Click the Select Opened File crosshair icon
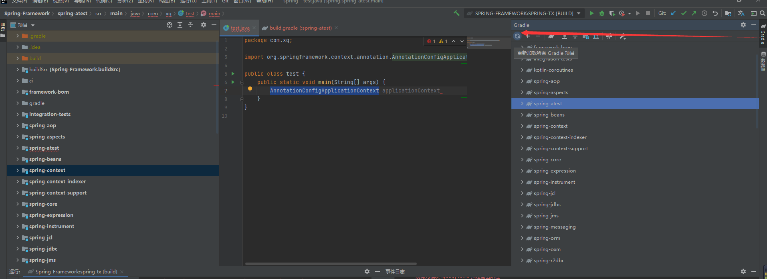 (170, 25)
